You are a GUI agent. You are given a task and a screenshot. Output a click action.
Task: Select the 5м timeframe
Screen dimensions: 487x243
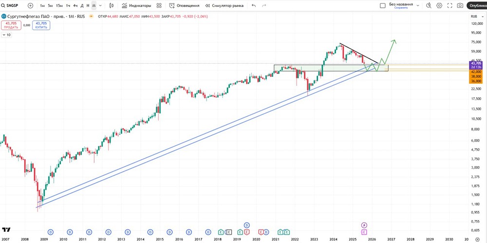click(50, 5)
